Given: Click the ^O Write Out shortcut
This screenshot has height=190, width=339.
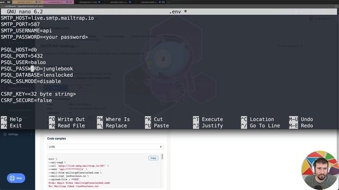Looking at the screenshot, I should pyautogui.click(x=67, y=119).
